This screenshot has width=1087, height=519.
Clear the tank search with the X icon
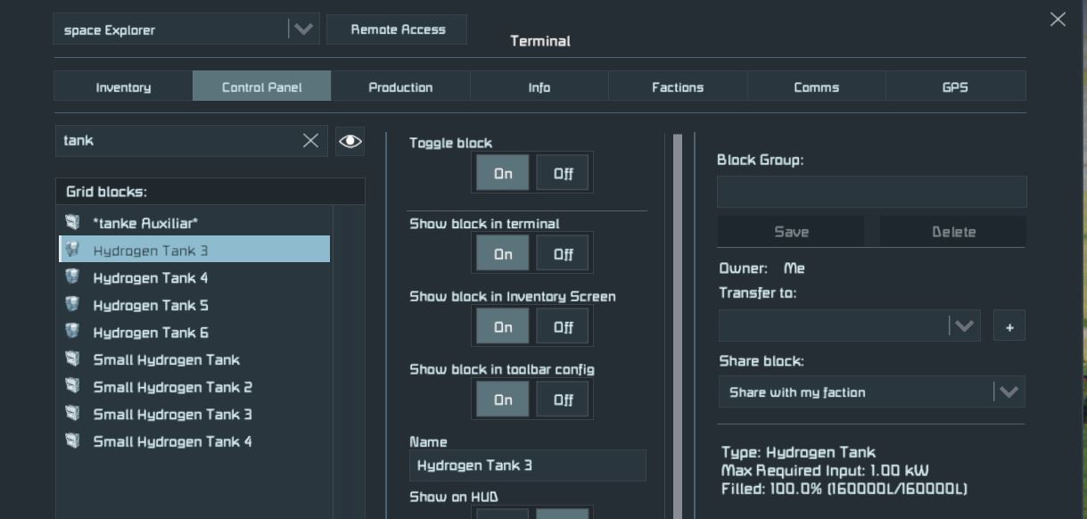click(x=310, y=141)
